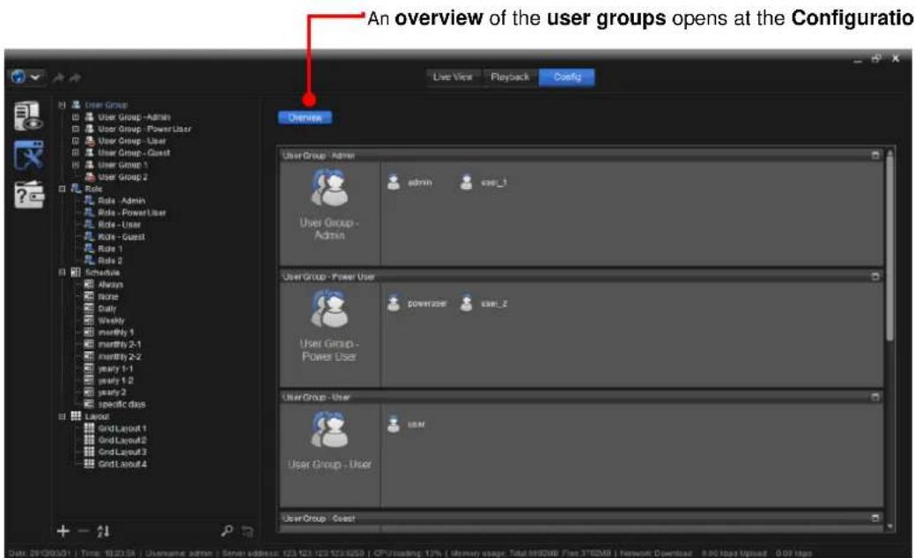Collapse the User Group - Guest panel header button
915x558 pixels.
(x=875, y=518)
